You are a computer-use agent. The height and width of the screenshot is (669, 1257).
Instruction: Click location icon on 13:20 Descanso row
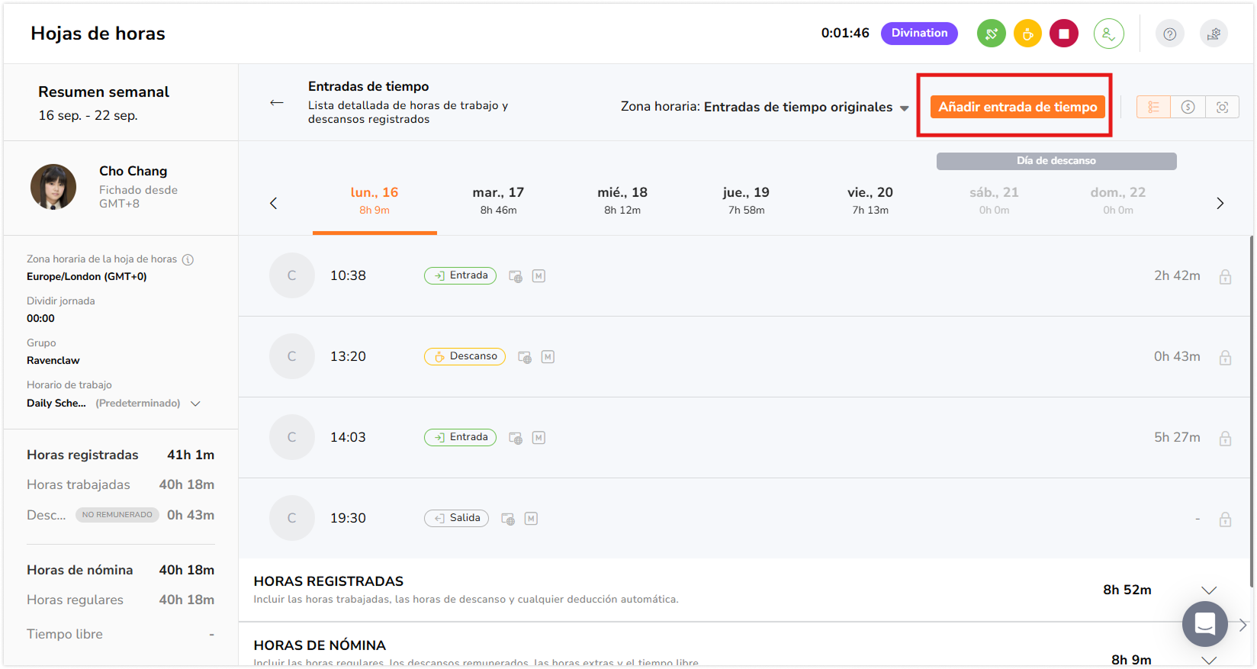click(x=525, y=357)
